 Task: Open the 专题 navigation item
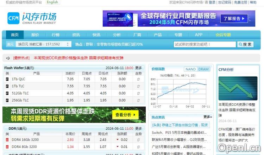coord(178,35)
